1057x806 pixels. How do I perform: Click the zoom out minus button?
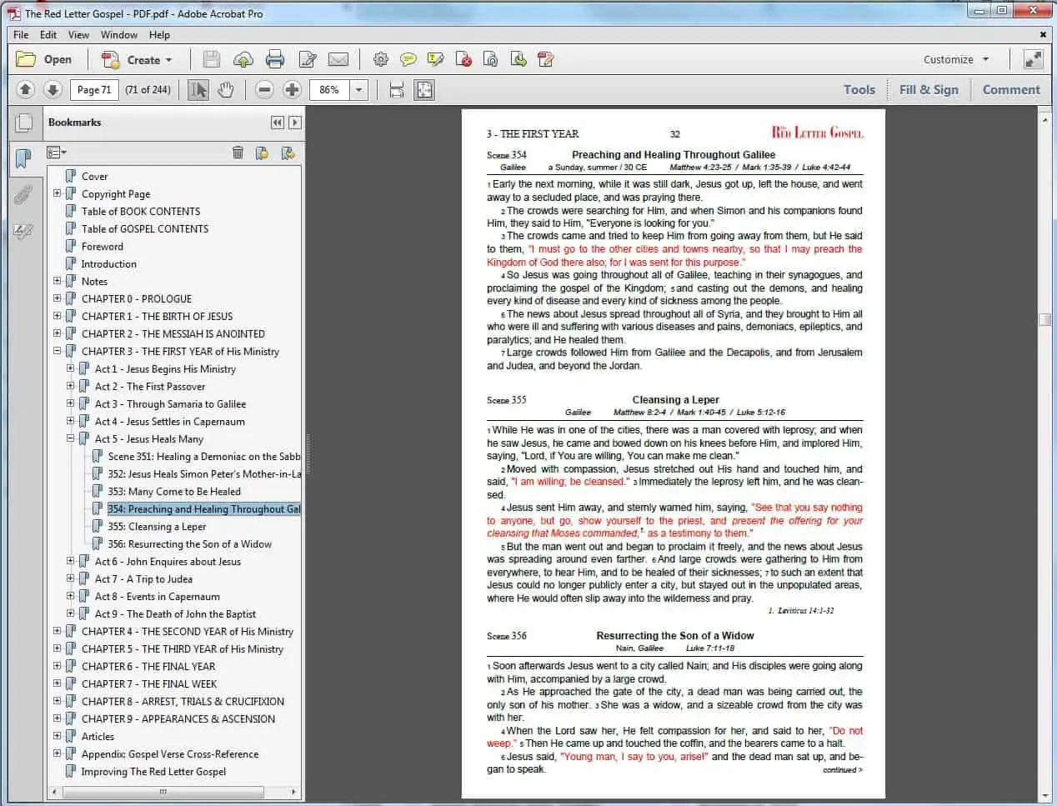264,89
